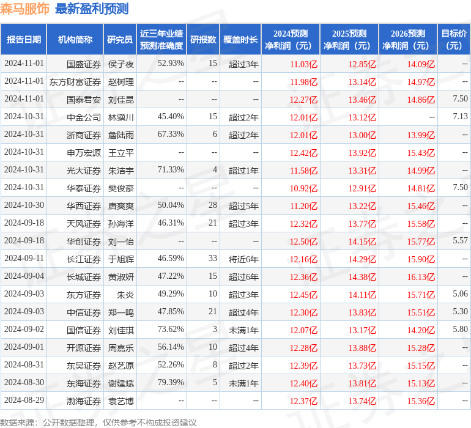Click the 2026预测净利润 header
Screen dimensions: 471x428
408,39
